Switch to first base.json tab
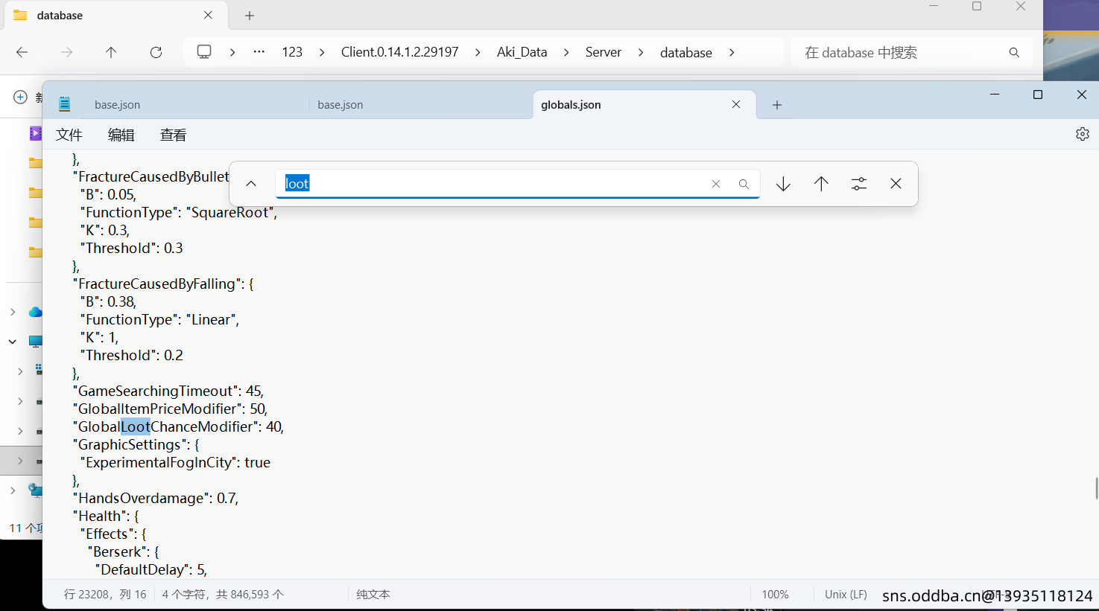 click(117, 105)
